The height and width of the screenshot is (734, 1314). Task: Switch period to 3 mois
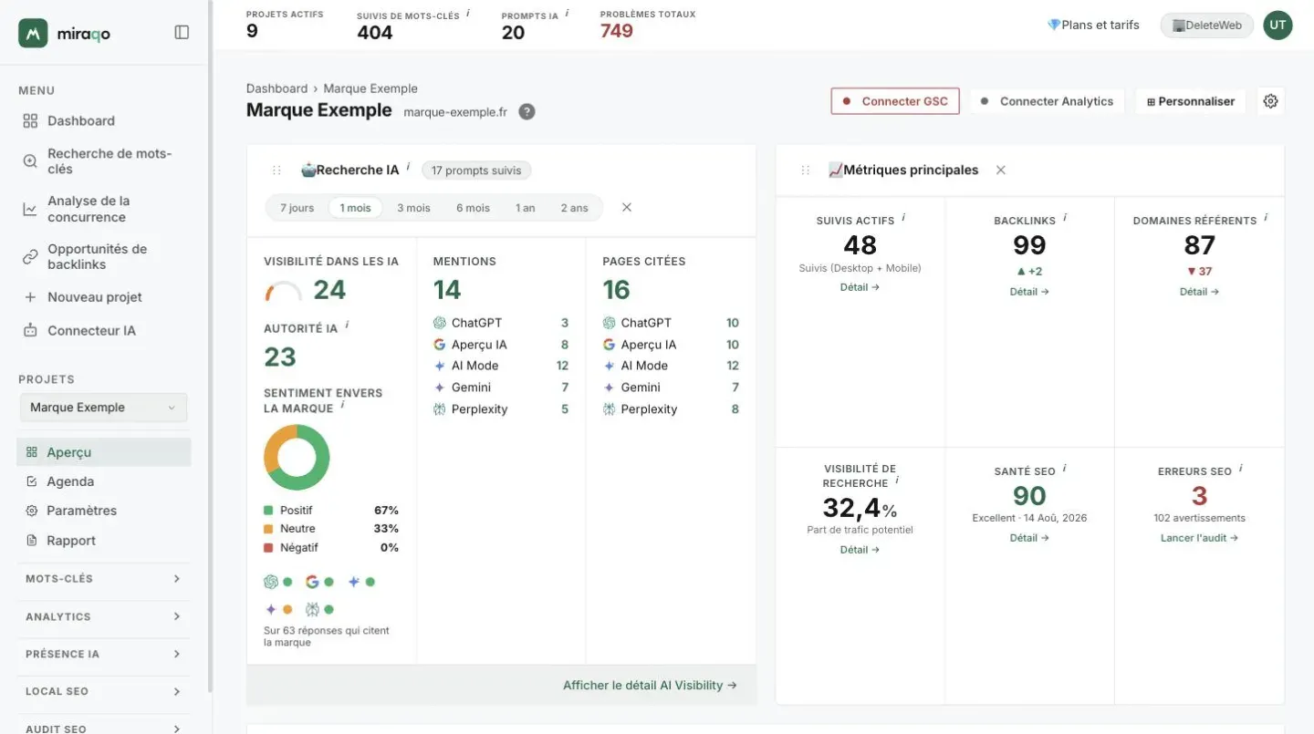413,208
